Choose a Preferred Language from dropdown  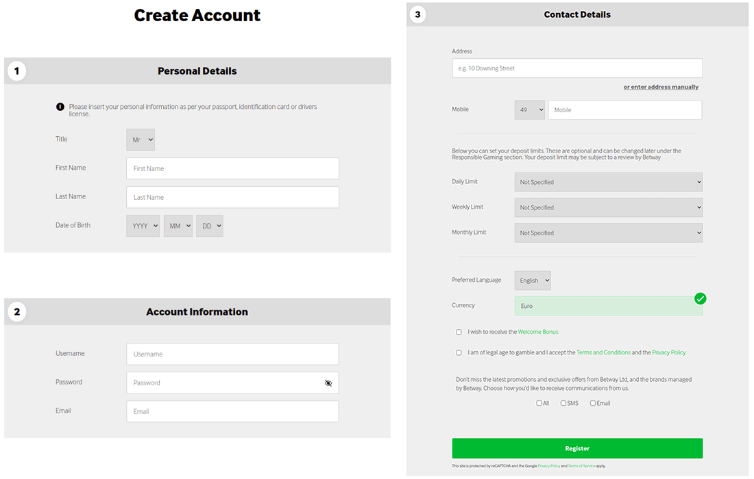pos(533,281)
